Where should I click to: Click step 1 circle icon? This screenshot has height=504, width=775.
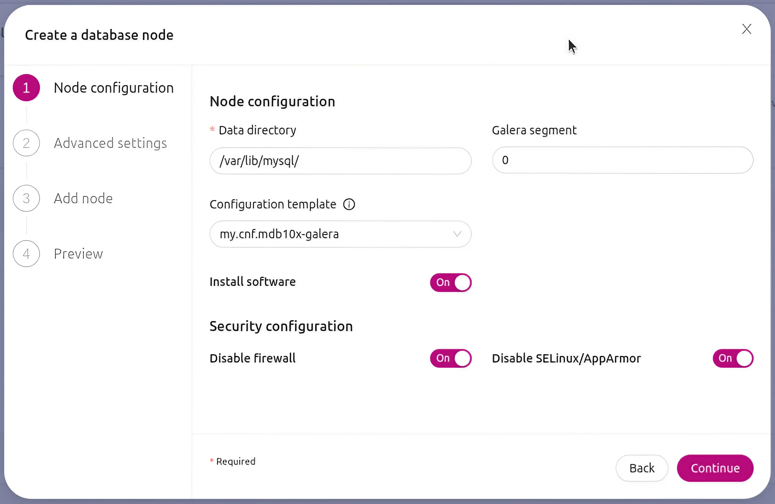[26, 88]
